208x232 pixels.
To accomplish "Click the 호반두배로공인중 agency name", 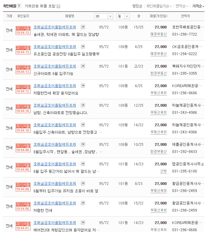I will pyautogui.click(x=188, y=27).
